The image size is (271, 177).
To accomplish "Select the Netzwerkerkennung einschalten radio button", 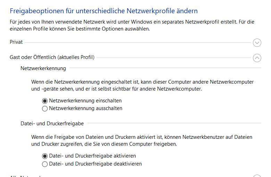I will tap(44, 101).
